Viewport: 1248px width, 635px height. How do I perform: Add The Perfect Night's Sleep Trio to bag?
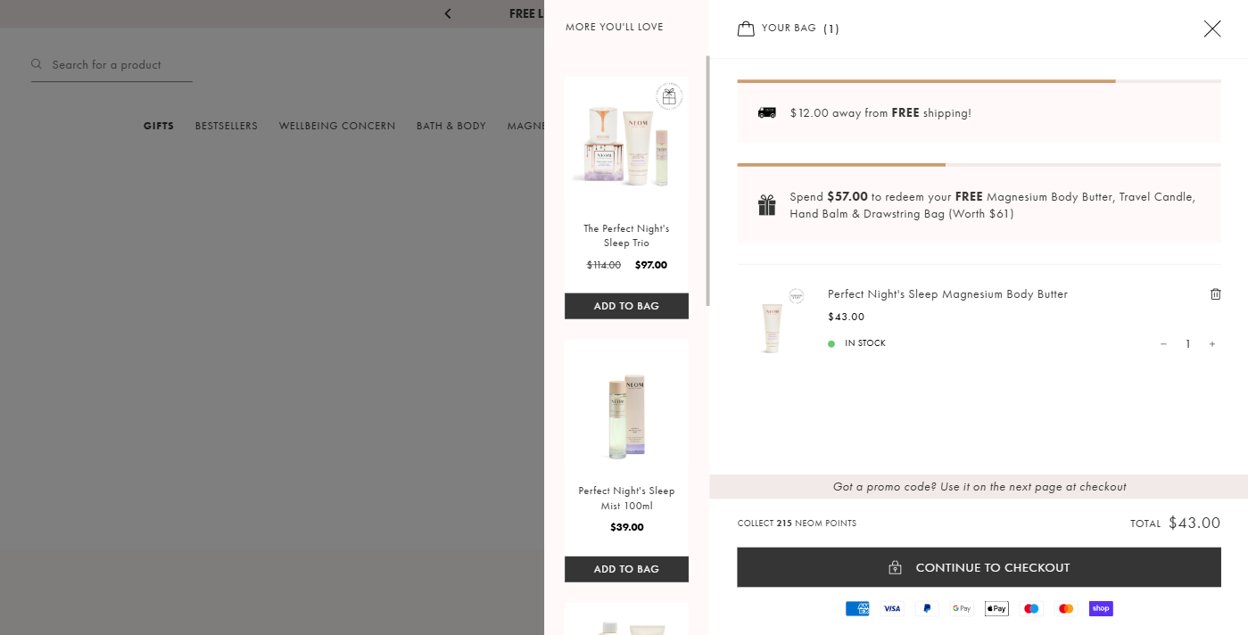point(626,306)
